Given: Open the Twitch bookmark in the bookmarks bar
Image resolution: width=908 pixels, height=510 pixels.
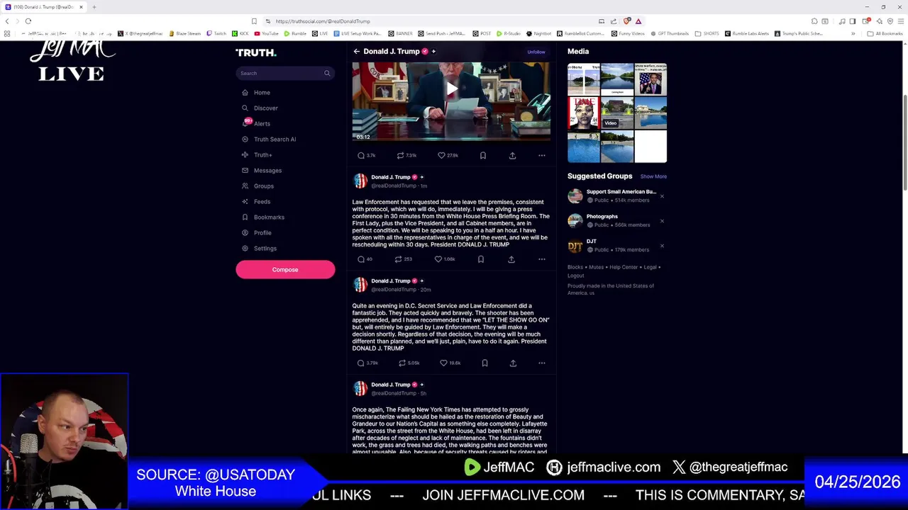Looking at the screenshot, I should coord(216,33).
